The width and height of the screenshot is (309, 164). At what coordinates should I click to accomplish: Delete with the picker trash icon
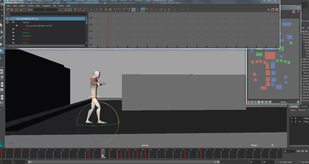(298, 102)
